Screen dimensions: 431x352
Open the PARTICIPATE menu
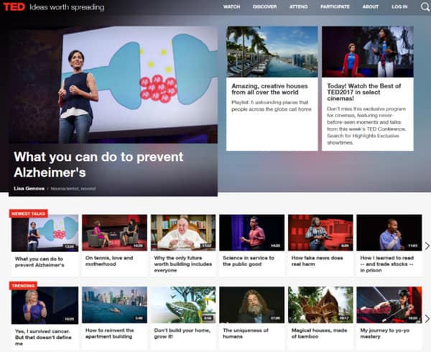point(335,6)
